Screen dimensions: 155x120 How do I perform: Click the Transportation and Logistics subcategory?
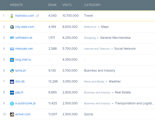134,103
